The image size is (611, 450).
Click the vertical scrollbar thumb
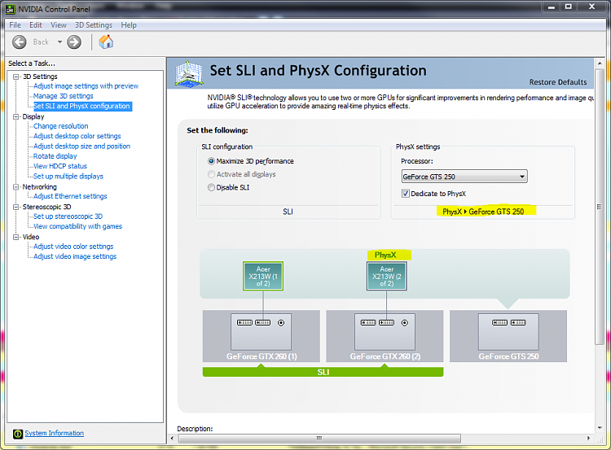point(600,207)
